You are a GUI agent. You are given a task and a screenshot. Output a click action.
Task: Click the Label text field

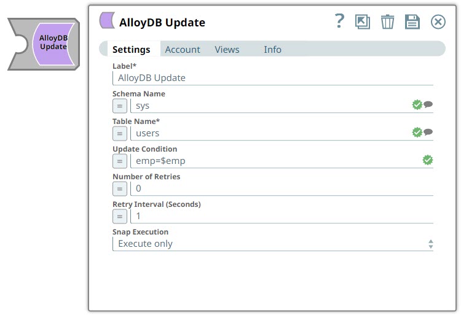(x=273, y=78)
